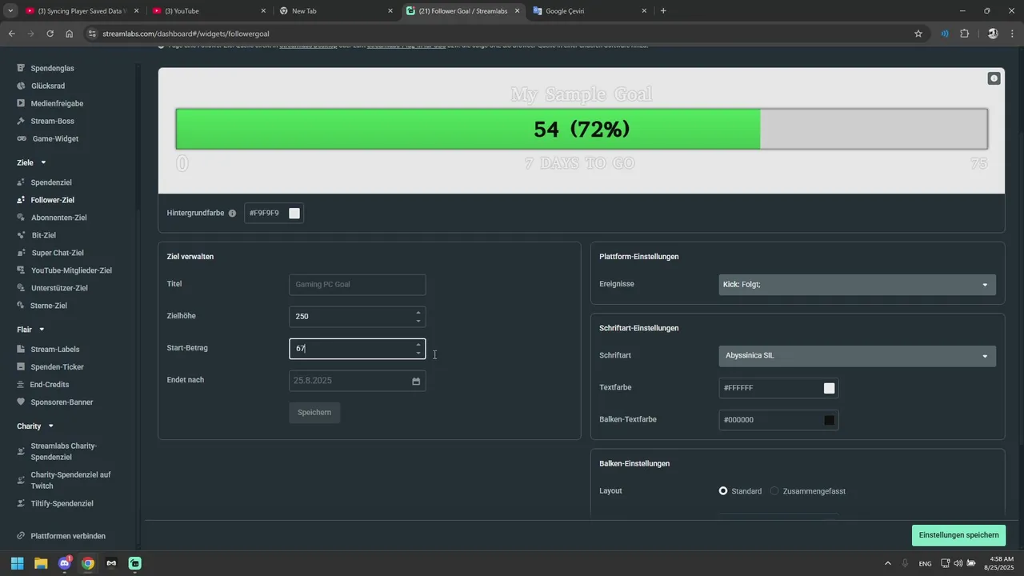Image resolution: width=1024 pixels, height=576 pixels.
Task: Select Standard layout radio button
Action: pyautogui.click(x=723, y=491)
